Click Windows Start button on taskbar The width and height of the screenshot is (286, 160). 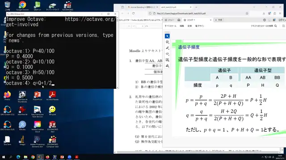(3, 157)
